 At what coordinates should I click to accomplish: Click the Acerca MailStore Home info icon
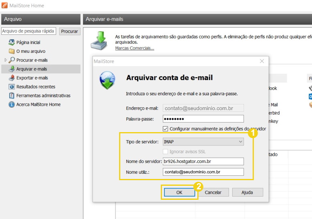tap(12, 104)
